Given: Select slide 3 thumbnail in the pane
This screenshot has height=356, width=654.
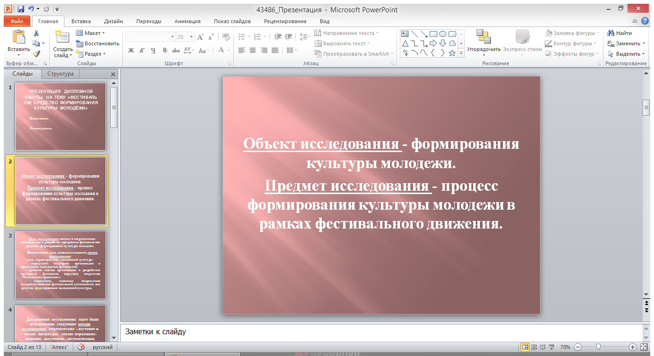Looking at the screenshot, I should [61, 264].
